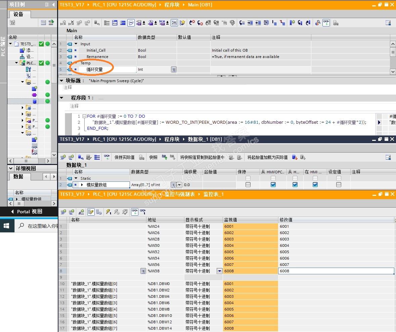396x332 pixels.
Task: Click the 保持实际值 button
Action: tap(124, 157)
